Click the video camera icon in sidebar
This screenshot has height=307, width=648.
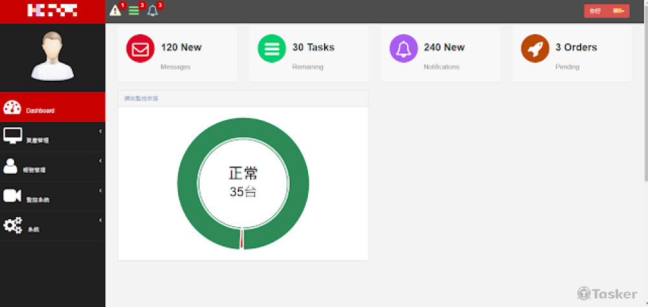pos(12,195)
